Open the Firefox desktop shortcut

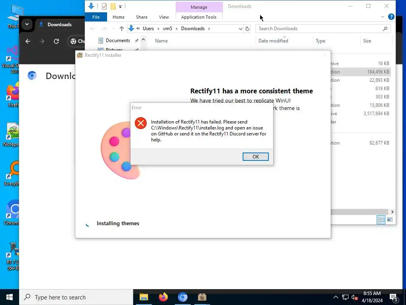(12, 94)
